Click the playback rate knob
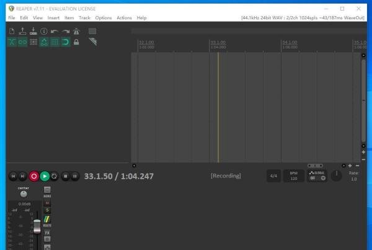Screen dimensions: 372x250 (x=337, y=176)
